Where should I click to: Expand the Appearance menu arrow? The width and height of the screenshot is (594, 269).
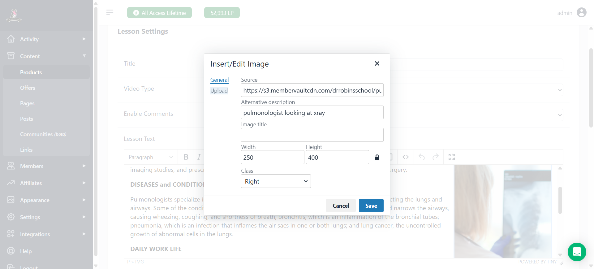(84, 200)
